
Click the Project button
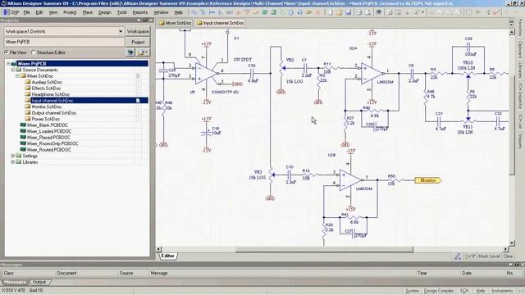point(138,42)
